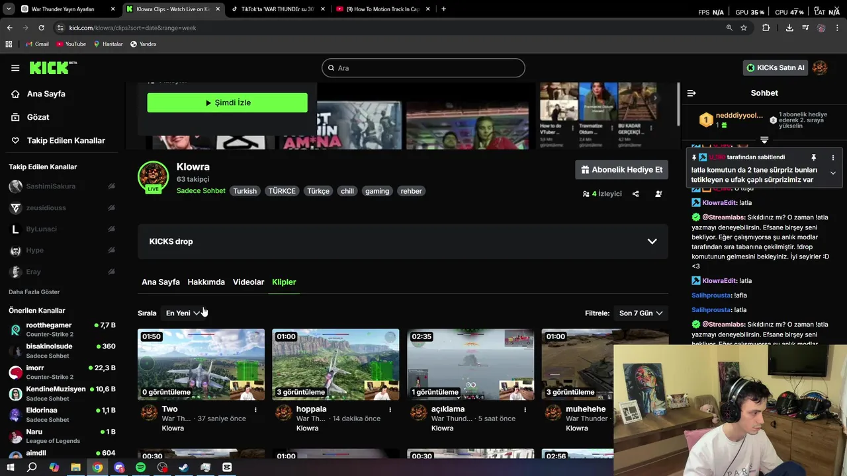
Task: Open the pinned message options menu
Action: point(833,157)
